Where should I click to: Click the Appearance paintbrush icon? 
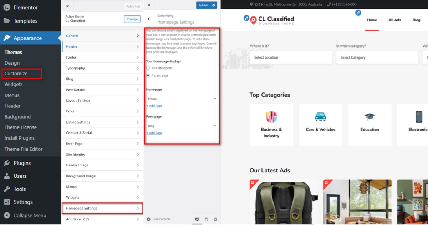pos(7,38)
